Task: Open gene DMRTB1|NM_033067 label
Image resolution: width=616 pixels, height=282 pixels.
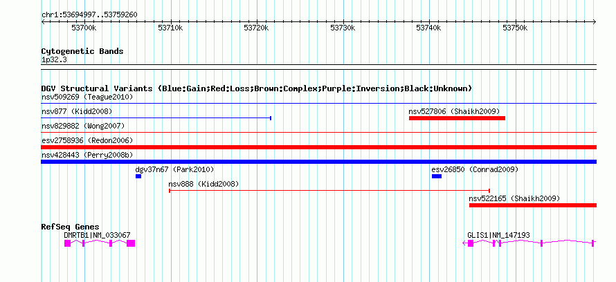Action: 97,235
